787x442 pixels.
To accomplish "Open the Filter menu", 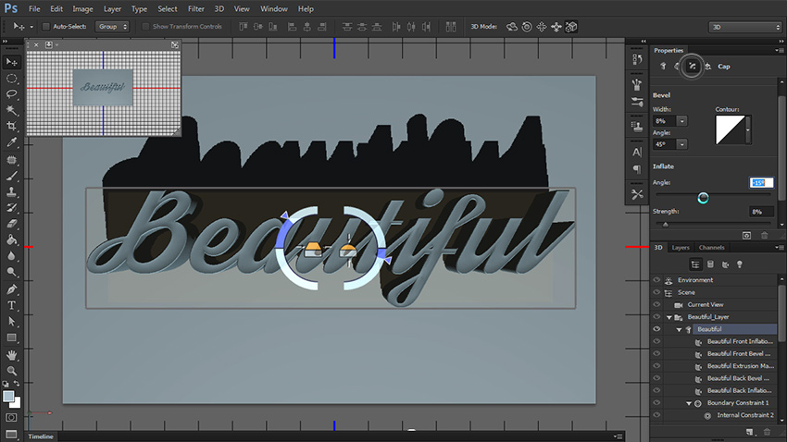I will tap(195, 8).
